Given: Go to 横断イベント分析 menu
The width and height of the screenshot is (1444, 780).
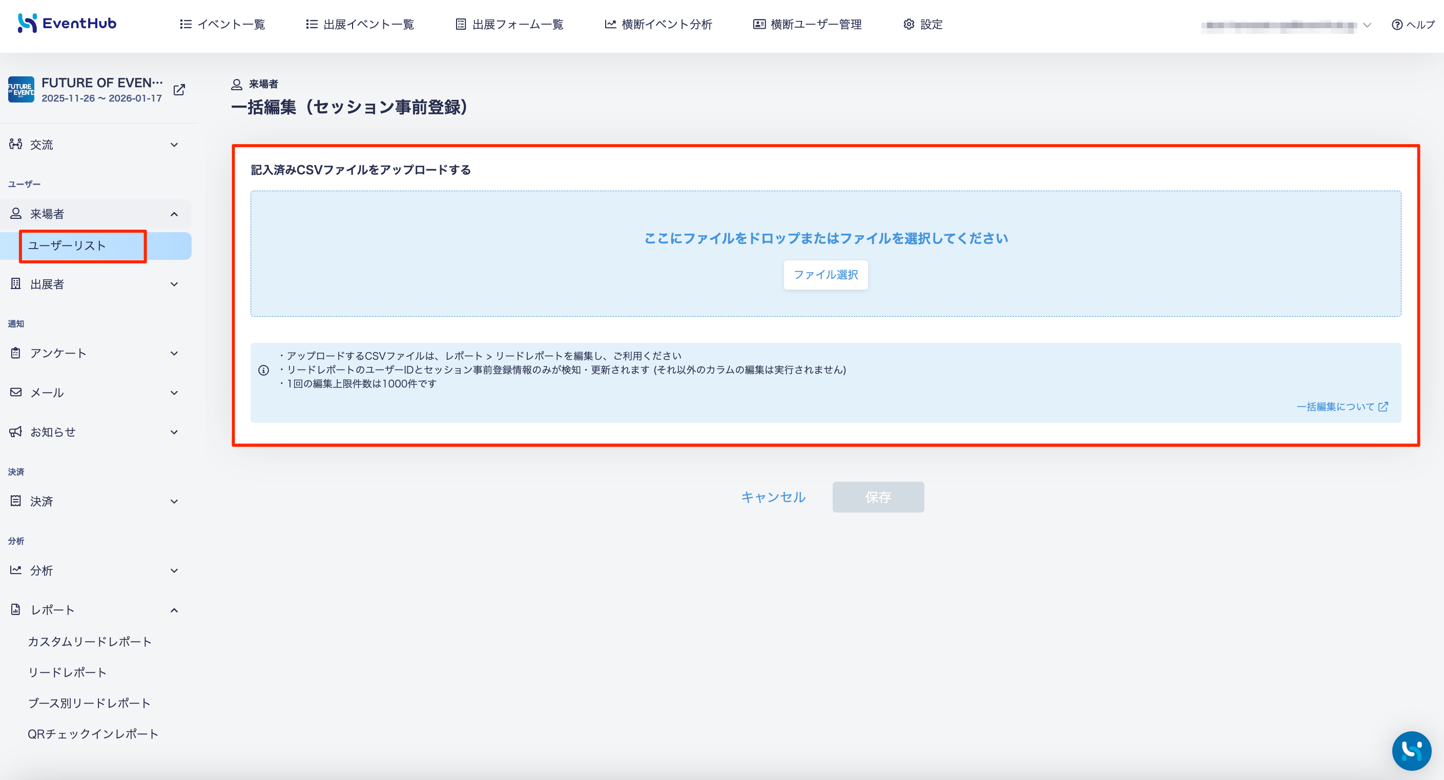Looking at the screenshot, I should click(x=658, y=24).
